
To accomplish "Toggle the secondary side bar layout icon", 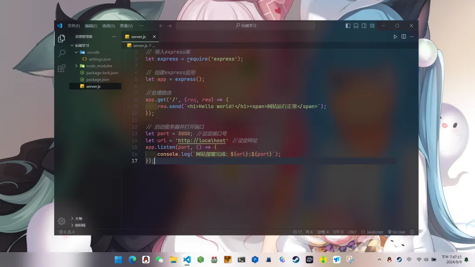I will (x=364, y=26).
